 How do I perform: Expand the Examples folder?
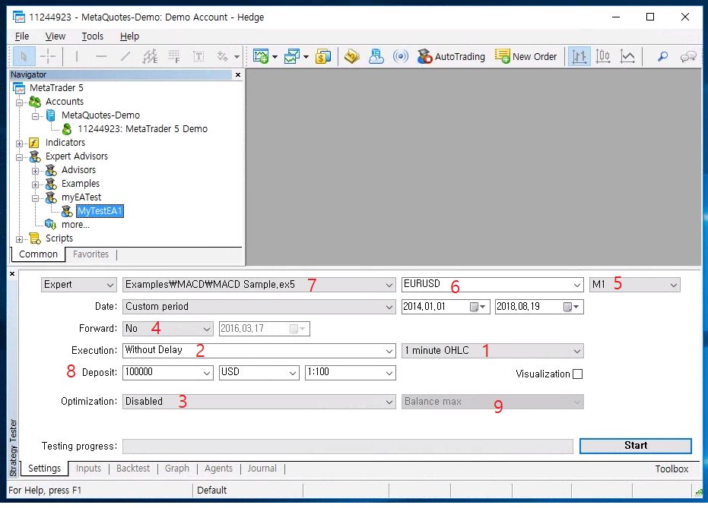coord(35,185)
